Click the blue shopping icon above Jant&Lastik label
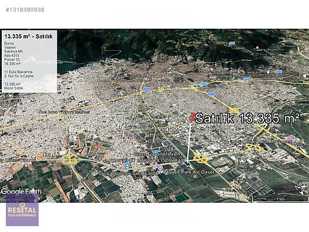 point(127,165)
